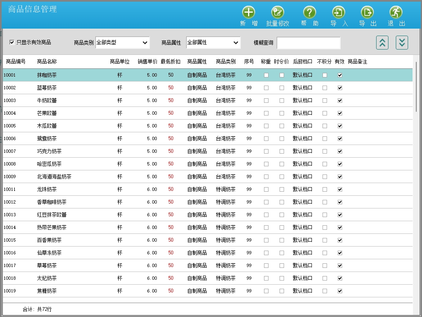422x317 pixels.
Task: Click the 模糊查询 search input field
Action: [x=308, y=43]
